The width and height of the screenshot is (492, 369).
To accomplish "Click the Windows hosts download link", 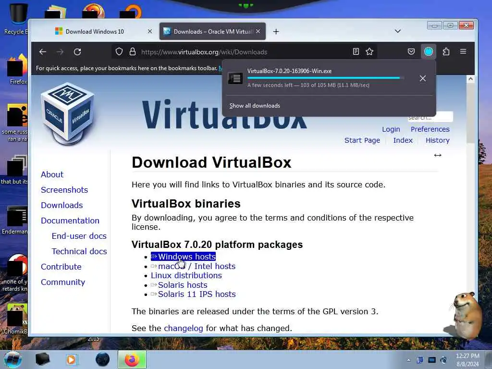I will coord(183,257).
